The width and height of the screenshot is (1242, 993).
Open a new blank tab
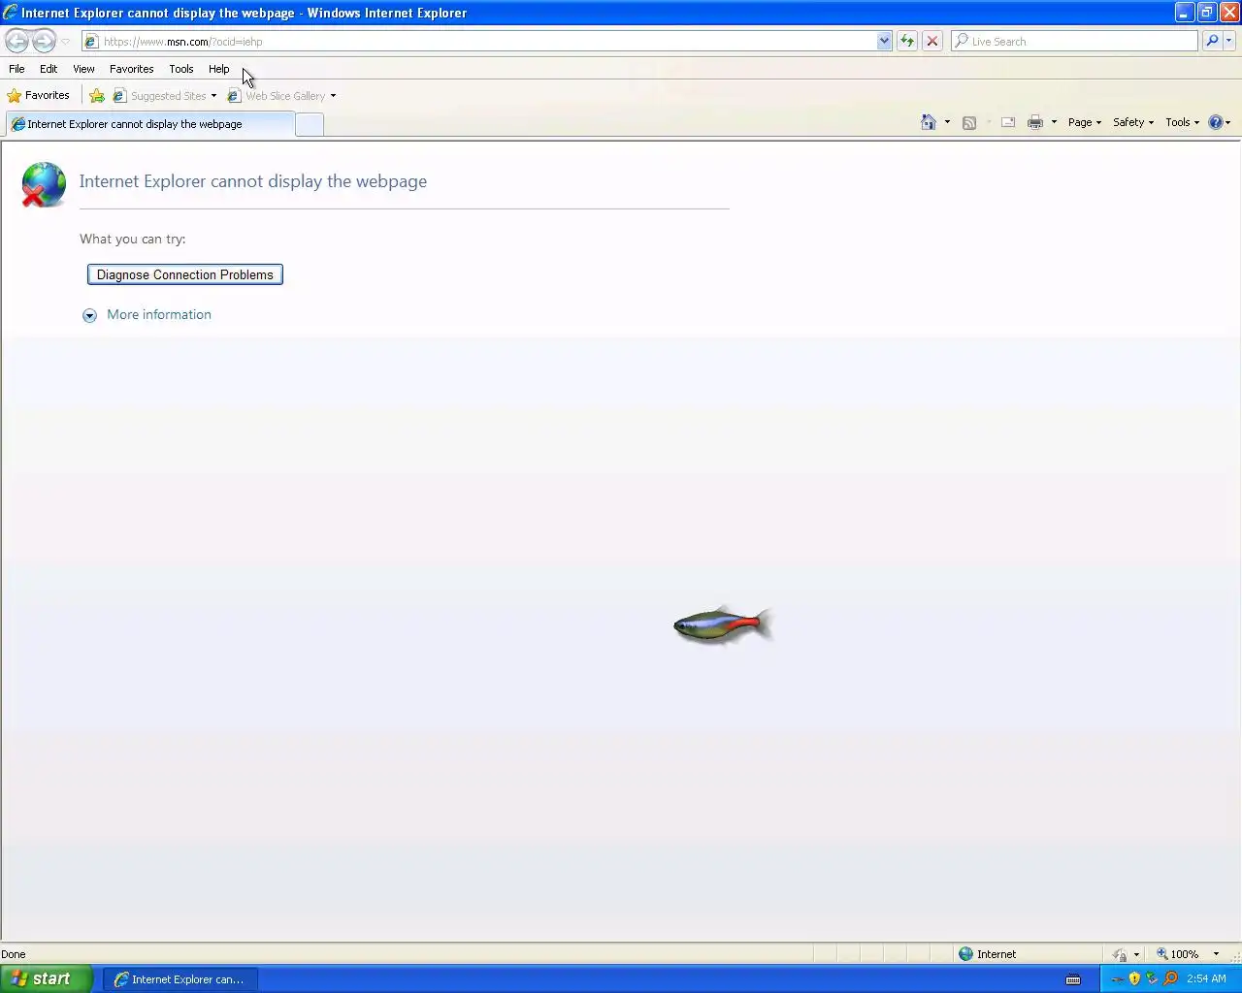309,124
